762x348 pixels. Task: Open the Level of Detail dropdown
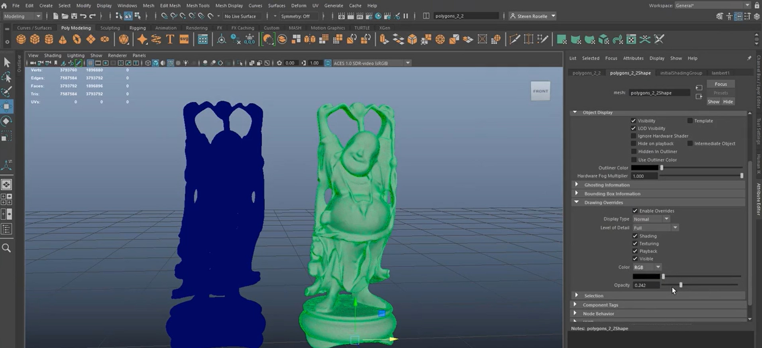pyautogui.click(x=655, y=228)
